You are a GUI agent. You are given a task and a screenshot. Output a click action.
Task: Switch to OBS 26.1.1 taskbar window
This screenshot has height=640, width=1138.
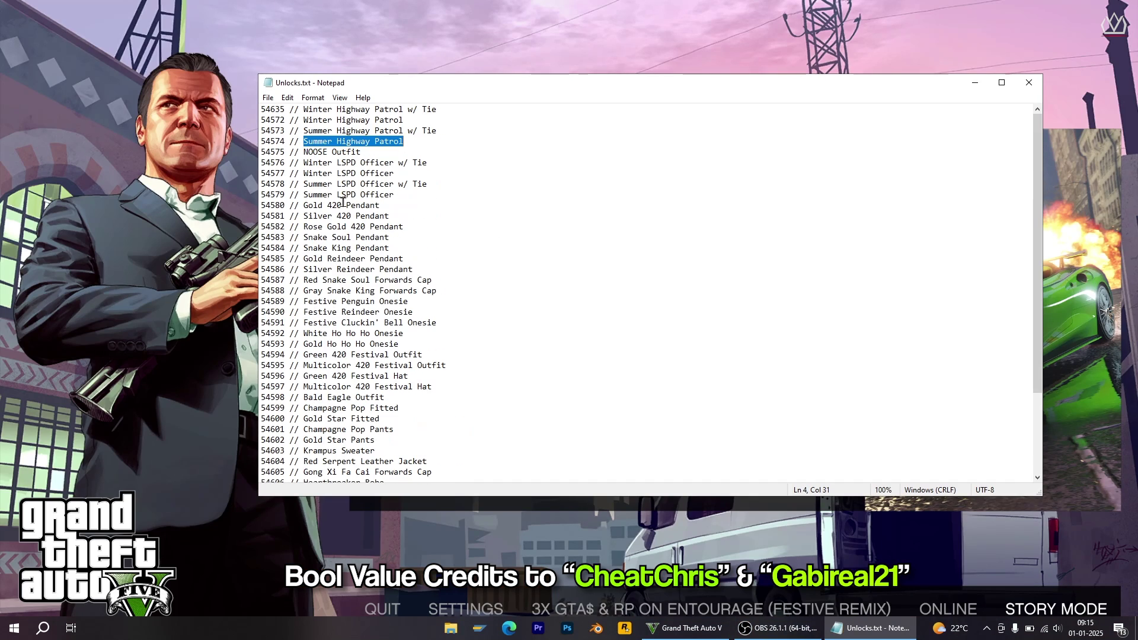coord(778,628)
